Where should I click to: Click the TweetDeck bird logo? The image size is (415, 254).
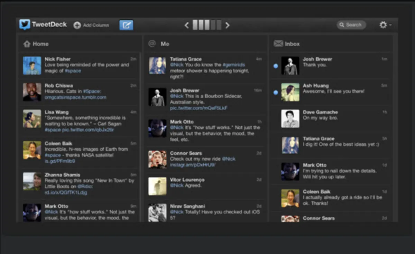pyautogui.click(x=25, y=25)
